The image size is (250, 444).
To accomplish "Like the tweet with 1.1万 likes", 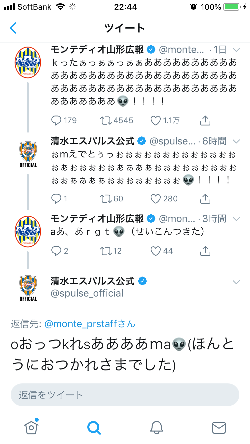I will [156, 120].
